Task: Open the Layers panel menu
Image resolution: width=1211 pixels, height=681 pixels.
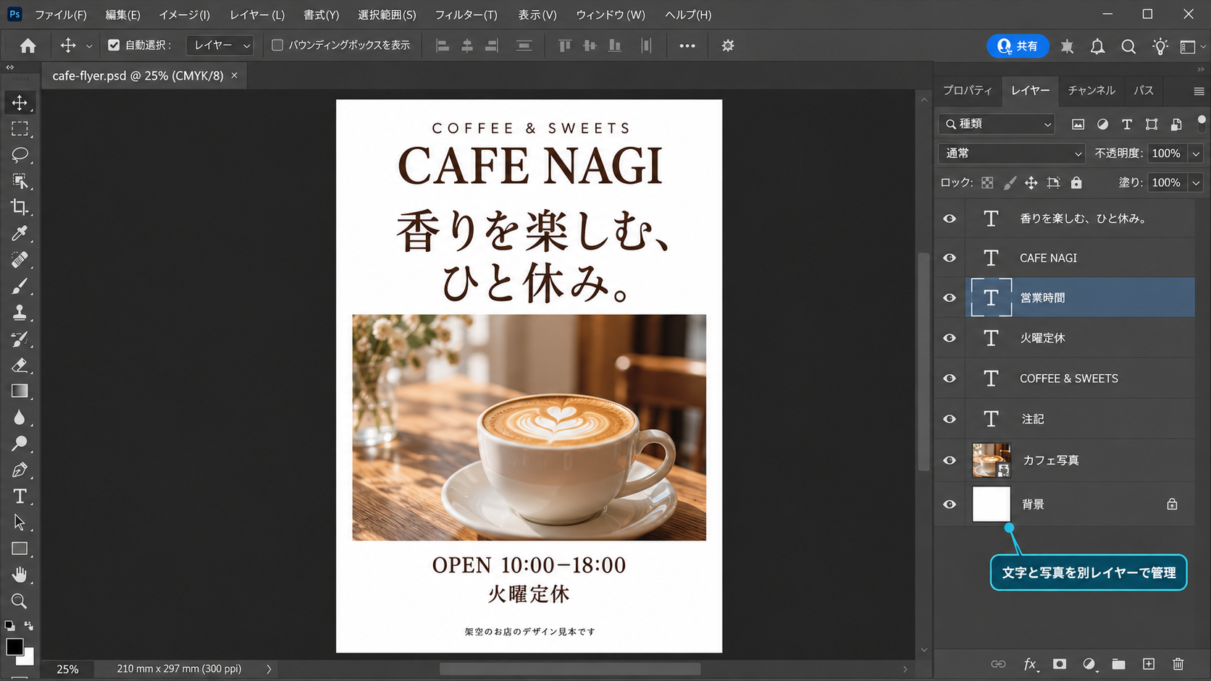Action: [x=1199, y=91]
